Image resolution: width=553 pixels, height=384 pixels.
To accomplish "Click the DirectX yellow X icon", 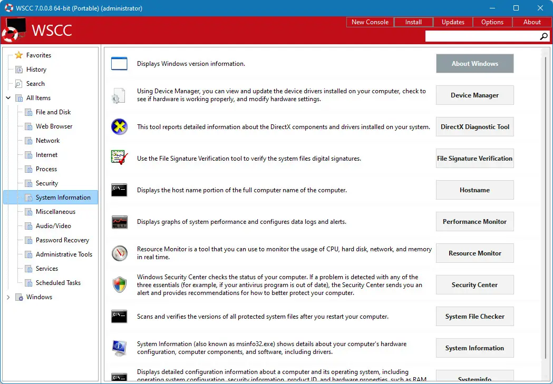I will [119, 127].
